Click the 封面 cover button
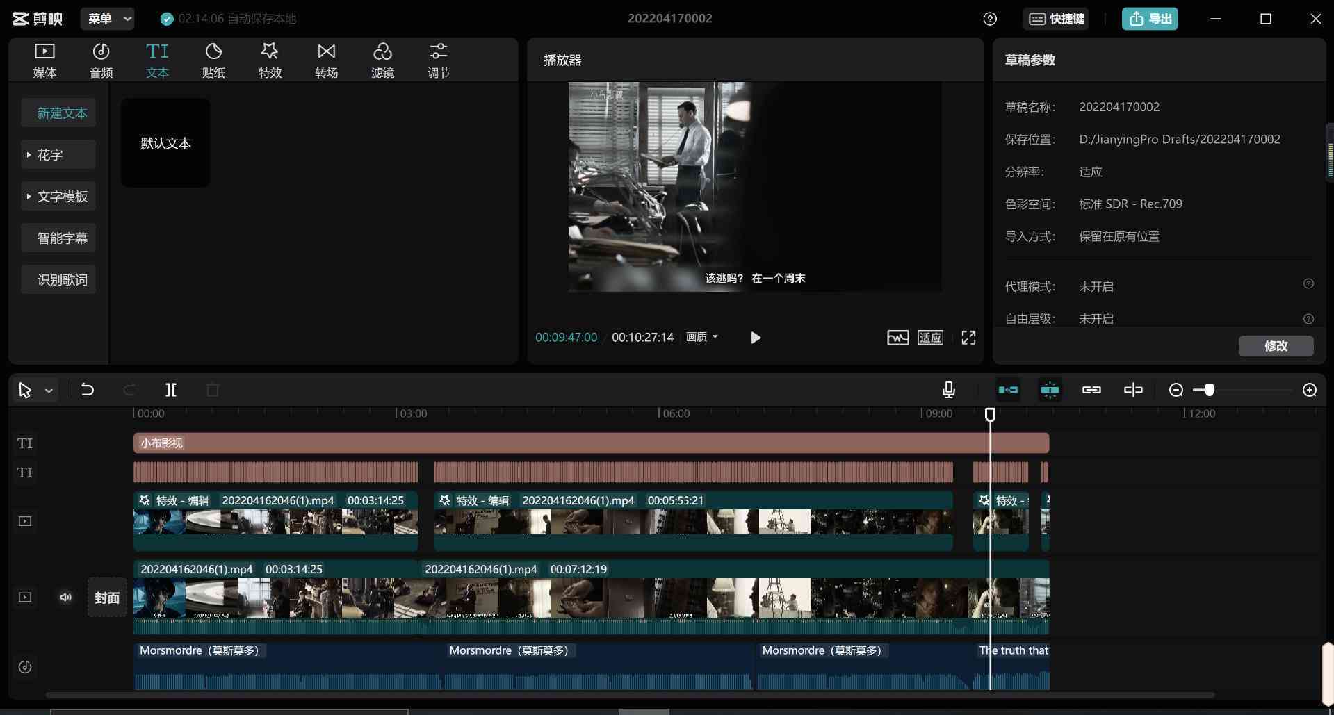This screenshot has height=715, width=1334. [107, 598]
